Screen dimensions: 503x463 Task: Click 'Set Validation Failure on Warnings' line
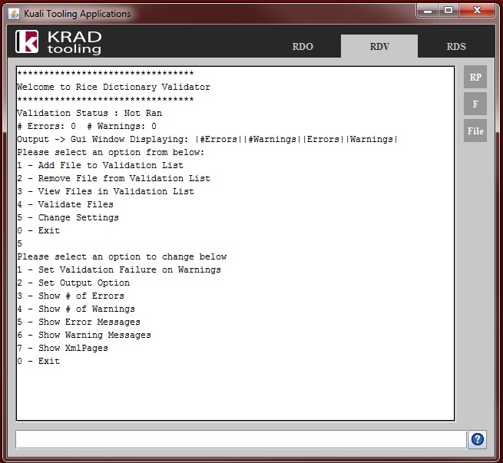119,270
